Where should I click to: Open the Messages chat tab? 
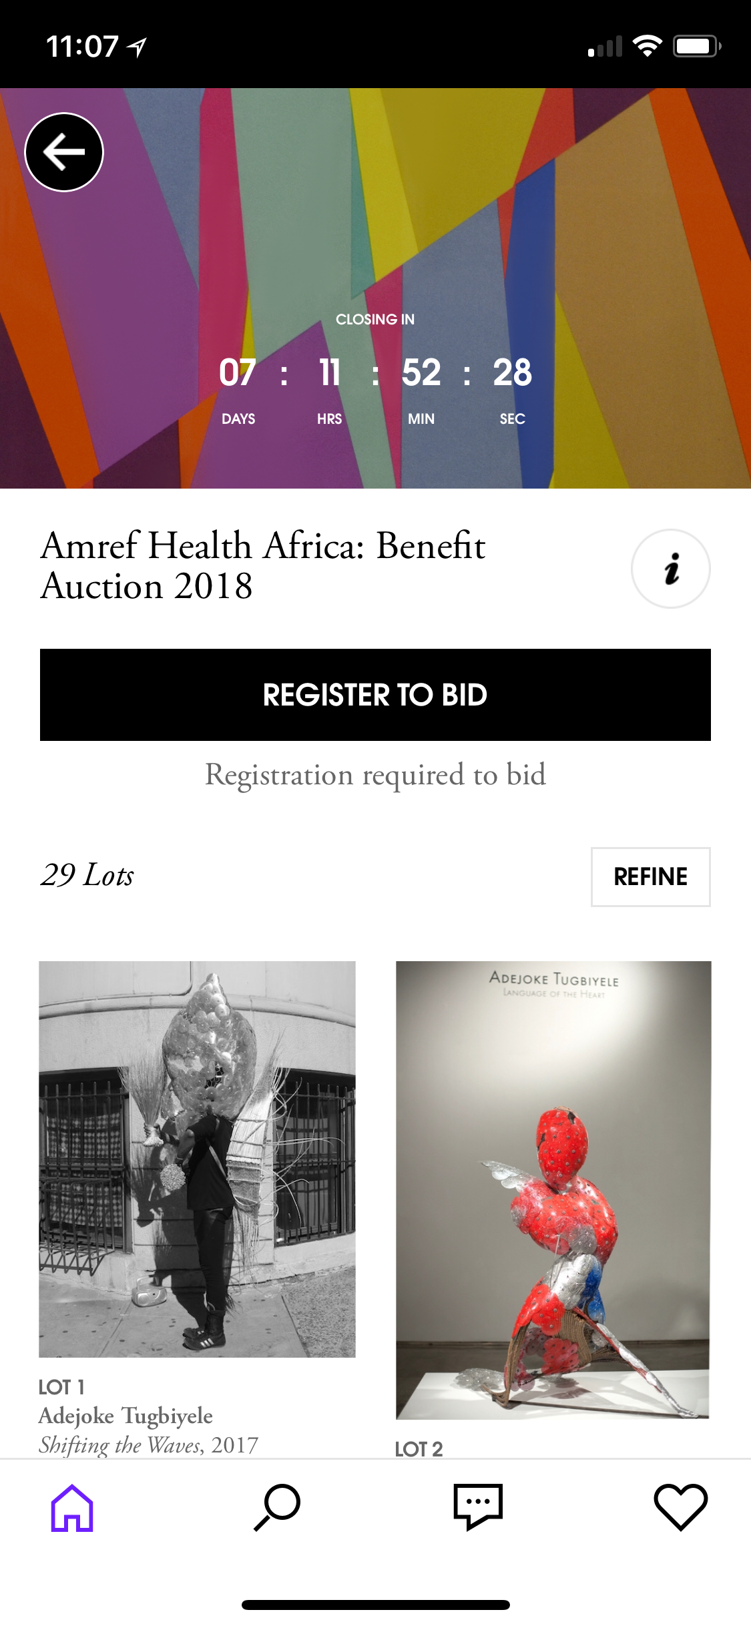click(477, 1508)
